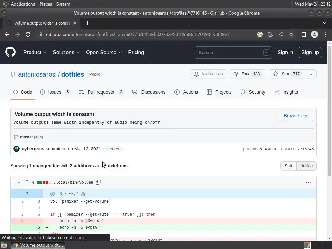The height and width of the screenshot is (249, 332).
Task: Open the Code tab
Action: pos(22,92)
